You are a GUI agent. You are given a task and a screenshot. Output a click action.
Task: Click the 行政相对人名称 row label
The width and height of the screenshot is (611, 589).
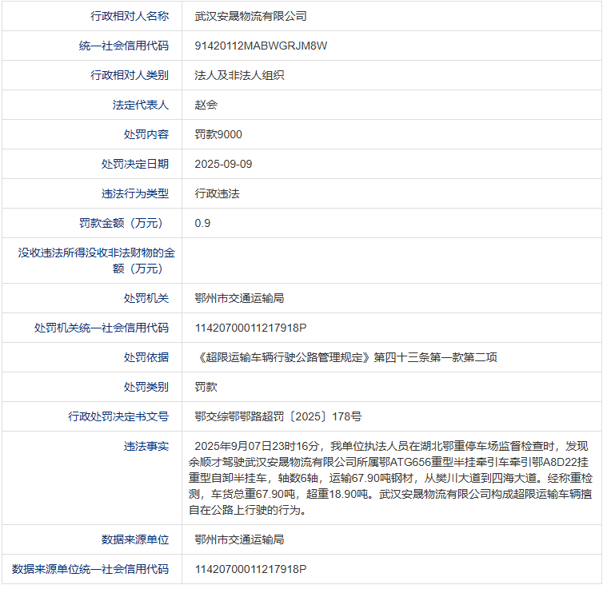pyautogui.click(x=130, y=16)
